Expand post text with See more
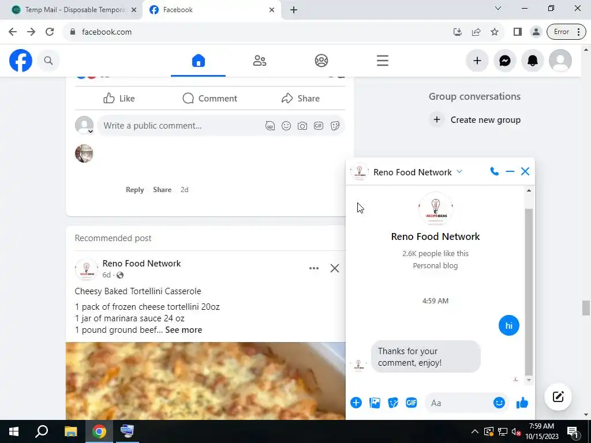The width and height of the screenshot is (591, 443). point(184,330)
